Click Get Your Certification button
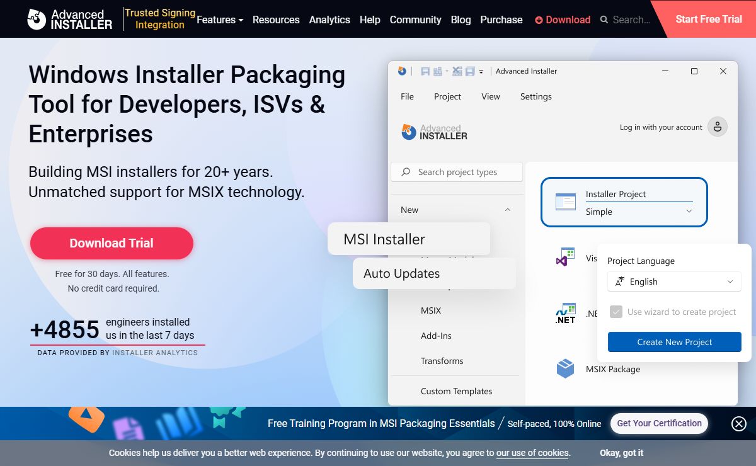The height and width of the screenshot is (466, 756). tap(659, 423)
